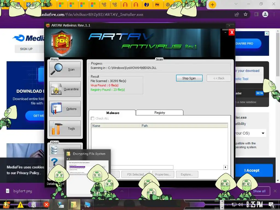Click the MediaFire PRO blue button
280x210 pixels.
pyautogui.click(x=248, y=43)
